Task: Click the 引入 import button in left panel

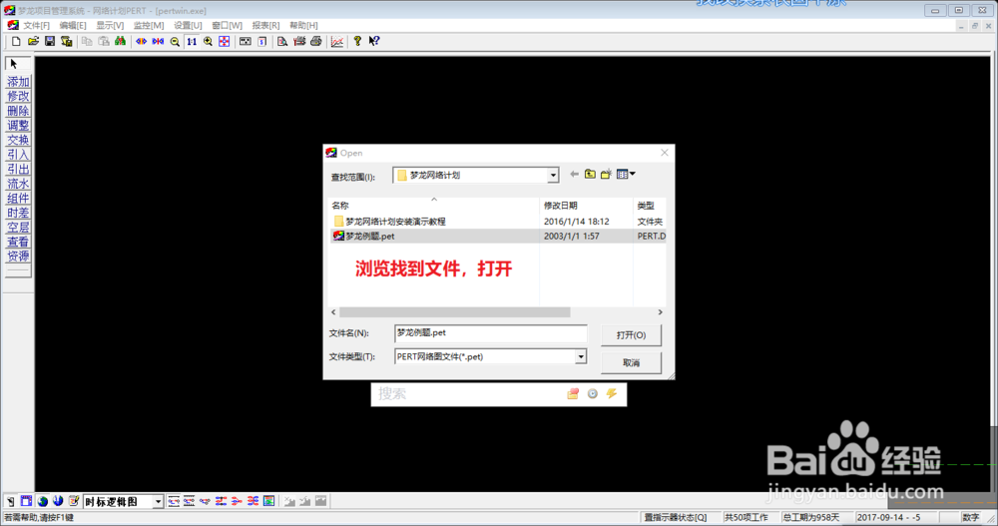Action: (x=18, y=155)
